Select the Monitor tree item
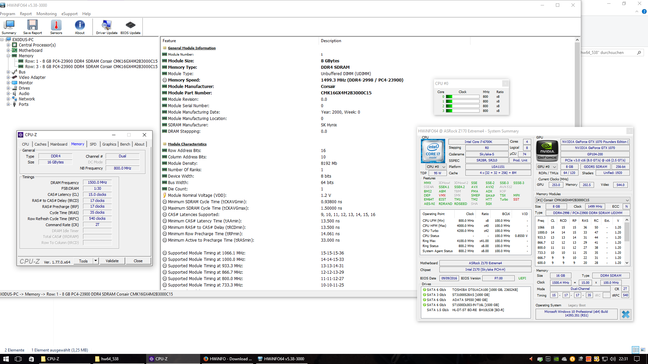 [26, 83]
